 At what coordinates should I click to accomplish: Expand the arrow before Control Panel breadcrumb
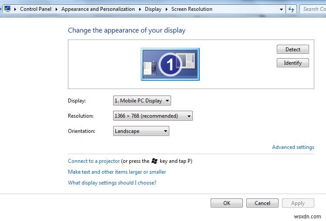coord(15,9)
